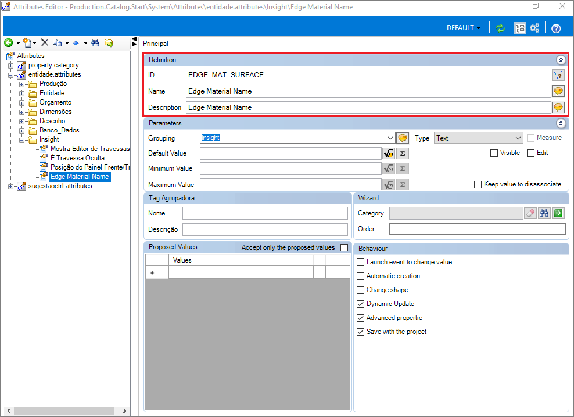Click the delete X icon in tree toolbar

pos(45,43)
